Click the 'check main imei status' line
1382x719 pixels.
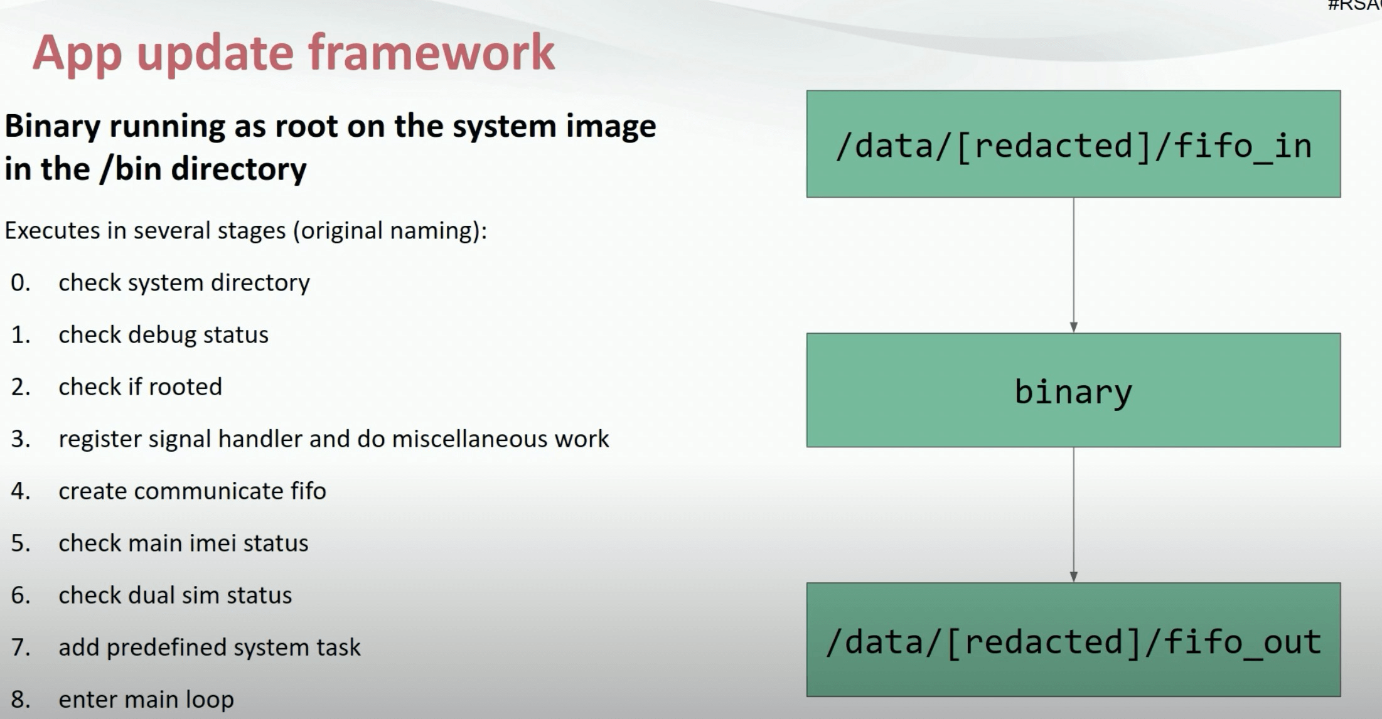tap(183, 543)
